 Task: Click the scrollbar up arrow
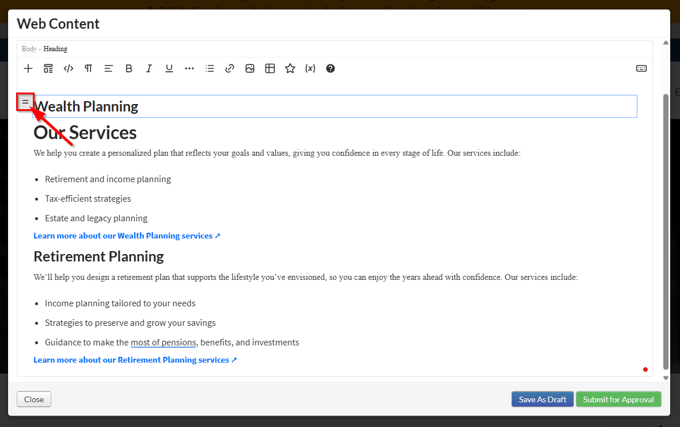coord(666,43)
